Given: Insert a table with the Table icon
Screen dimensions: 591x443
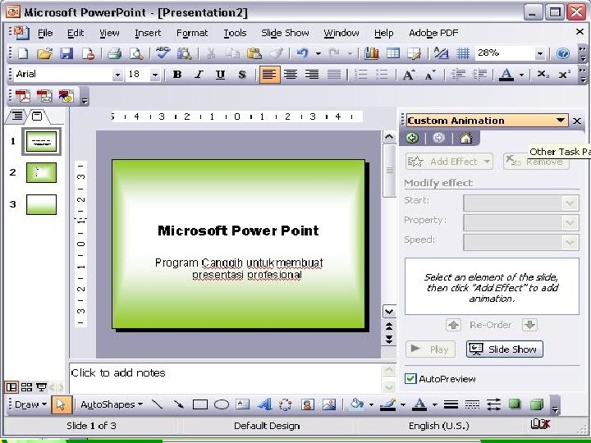Looking at the screenshot, I should point(392,53).
